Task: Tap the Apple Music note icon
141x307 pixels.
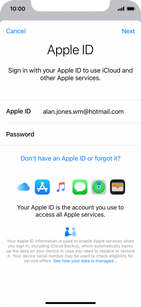Action: 61,187
